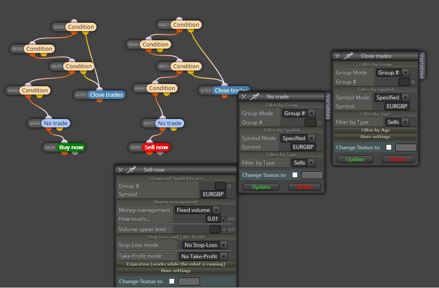The image size is (439, 288).
Task: Click the How much 0.01 field
Action: 213,219
